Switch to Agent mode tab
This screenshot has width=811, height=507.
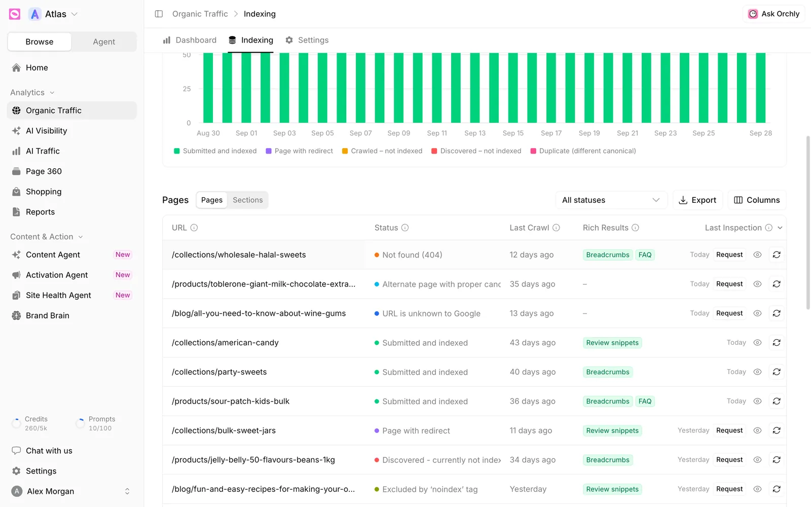click(x=104, y=42)
